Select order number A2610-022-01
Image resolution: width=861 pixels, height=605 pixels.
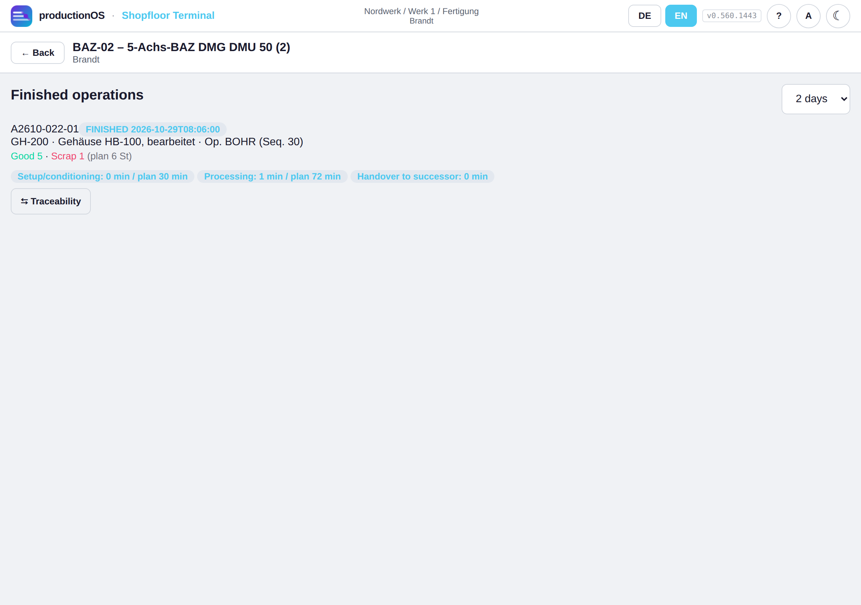pyautogui.click(x=45, y=129)
